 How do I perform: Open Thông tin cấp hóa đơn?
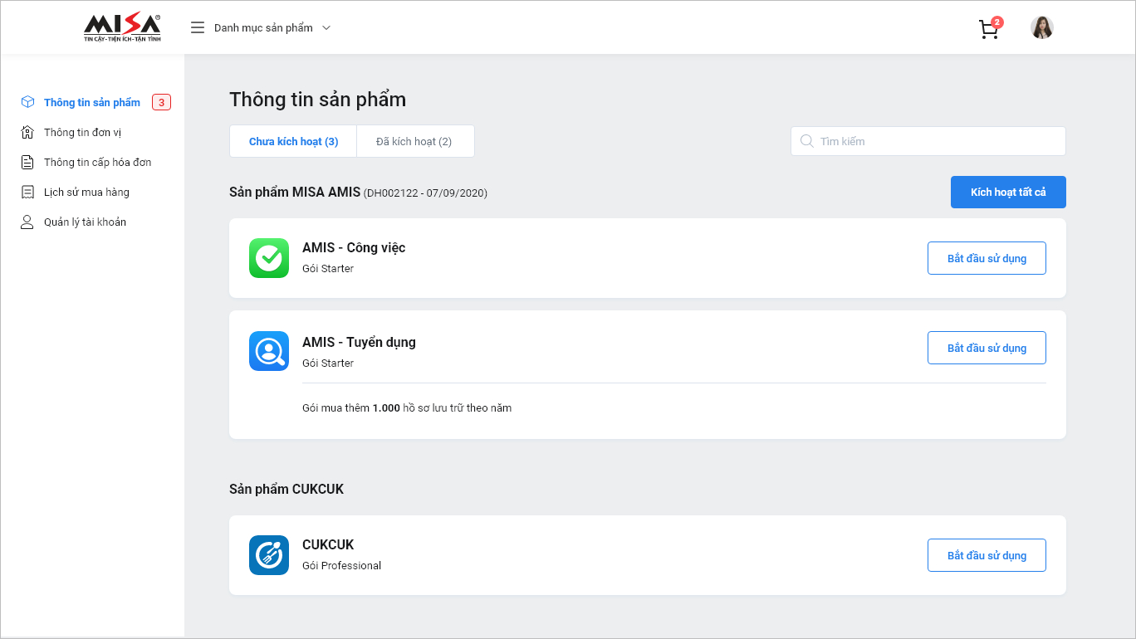(x=97, y=162)
